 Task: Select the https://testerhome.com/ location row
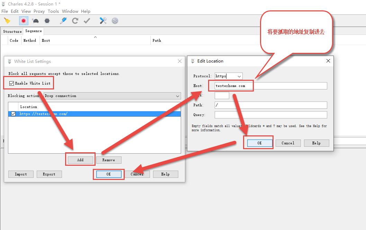pyautogui.click(x=94, y=114)
